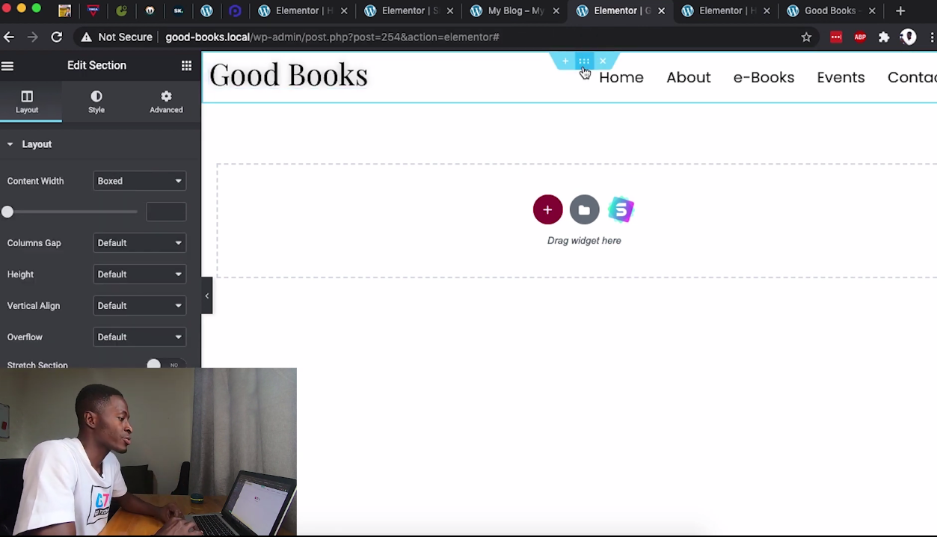The image size is (937, 537).
Task: Delete section using the X handle
Action: [603, 61]
